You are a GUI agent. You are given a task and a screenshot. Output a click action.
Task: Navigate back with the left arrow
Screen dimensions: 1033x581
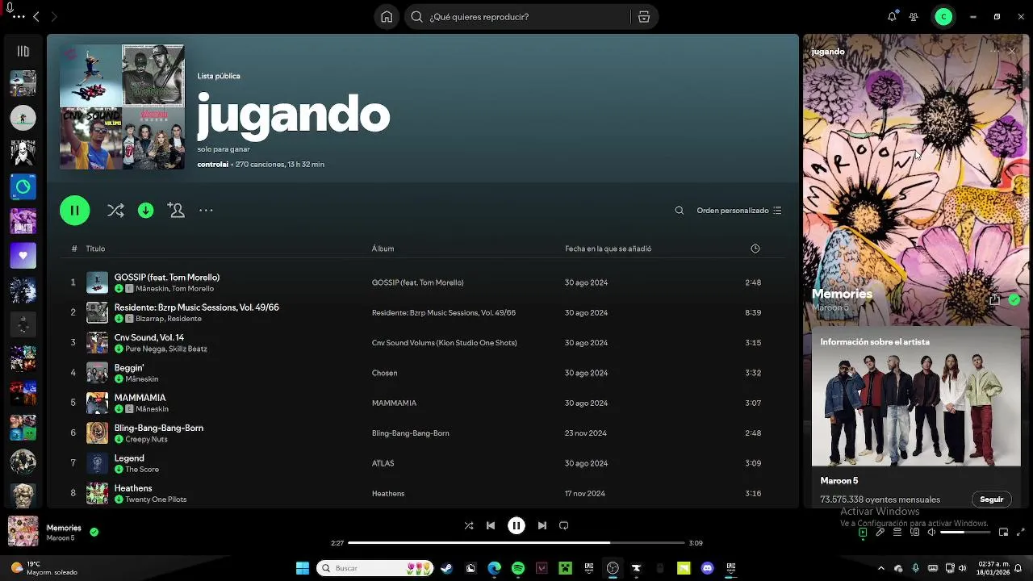(x=36, y=17)
